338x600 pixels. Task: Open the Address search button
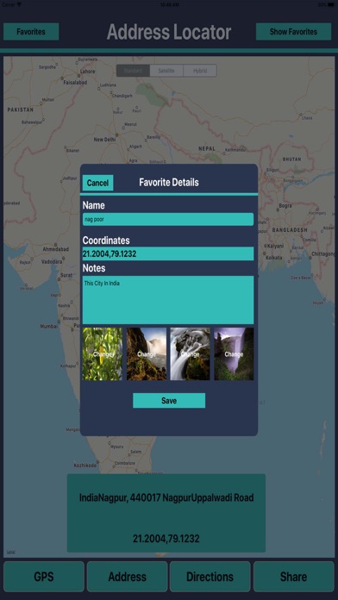(127, 577)
